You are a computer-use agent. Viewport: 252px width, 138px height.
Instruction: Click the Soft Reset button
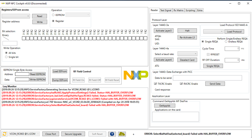(97, 134)
